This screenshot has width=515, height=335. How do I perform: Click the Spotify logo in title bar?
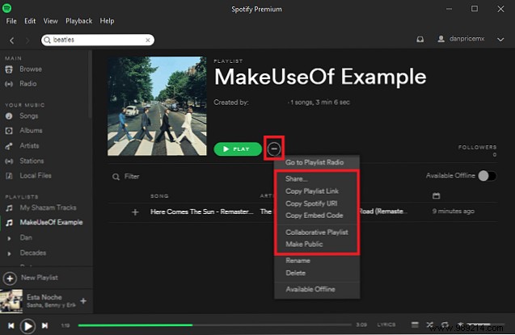[7, 8]
